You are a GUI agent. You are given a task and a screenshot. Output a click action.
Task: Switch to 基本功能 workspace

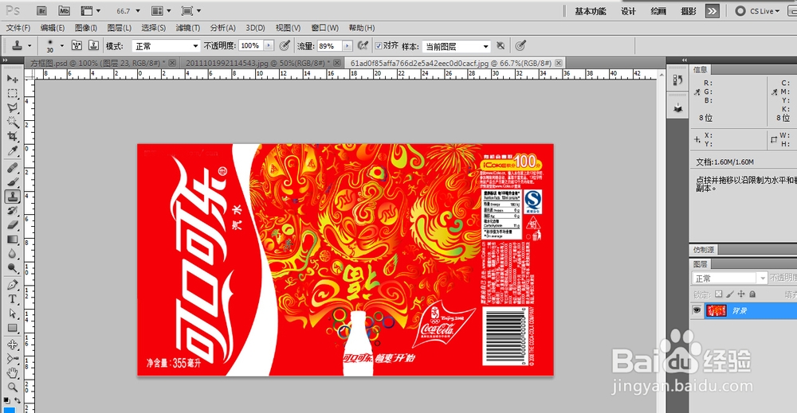(591, 11)
